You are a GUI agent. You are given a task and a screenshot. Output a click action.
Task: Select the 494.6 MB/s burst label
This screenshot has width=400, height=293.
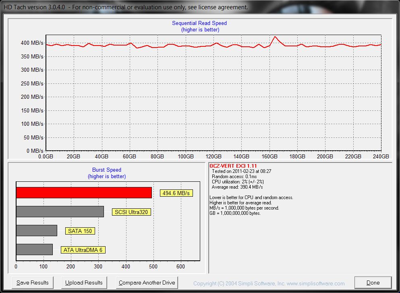(x=176, y=193)
